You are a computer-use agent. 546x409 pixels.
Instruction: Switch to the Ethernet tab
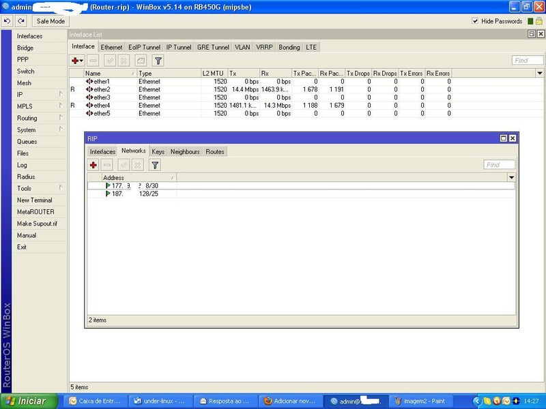click(x=111, y=47)
